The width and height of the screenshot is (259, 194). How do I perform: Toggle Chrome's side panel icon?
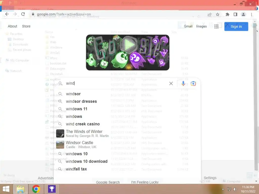click(x=235, y=14)
